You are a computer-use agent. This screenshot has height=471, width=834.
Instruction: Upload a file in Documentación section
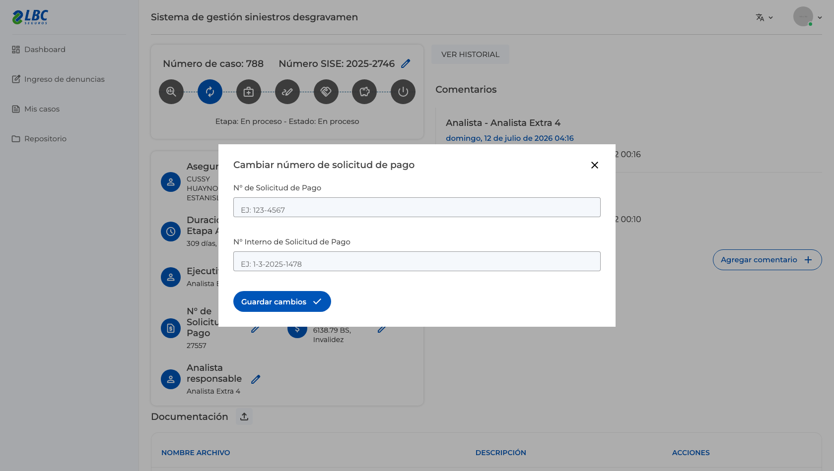(x=244, y=416)
